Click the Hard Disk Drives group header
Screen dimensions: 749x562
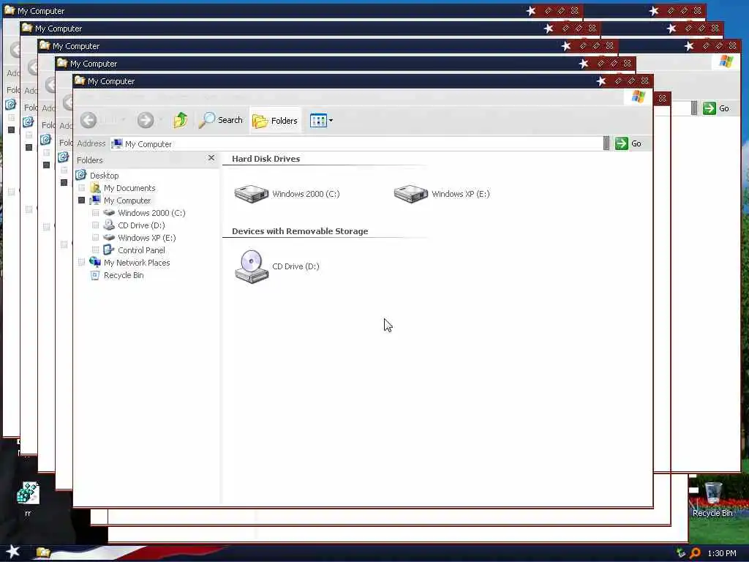(x=266, y=159)
